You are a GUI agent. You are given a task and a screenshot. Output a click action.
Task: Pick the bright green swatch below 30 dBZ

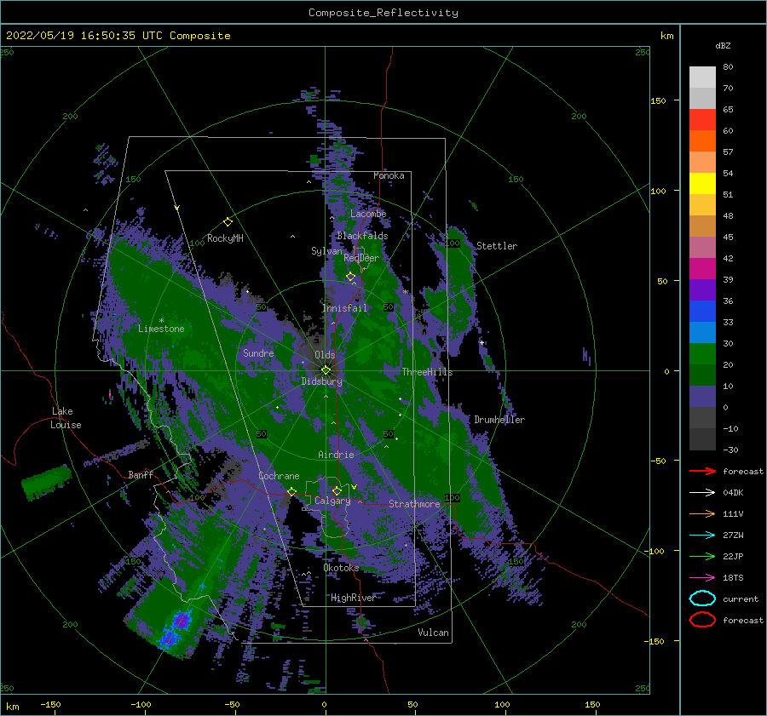click(x=702, y=353)
